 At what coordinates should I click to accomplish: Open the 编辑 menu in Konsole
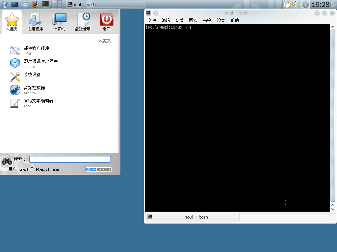point(166,20)
